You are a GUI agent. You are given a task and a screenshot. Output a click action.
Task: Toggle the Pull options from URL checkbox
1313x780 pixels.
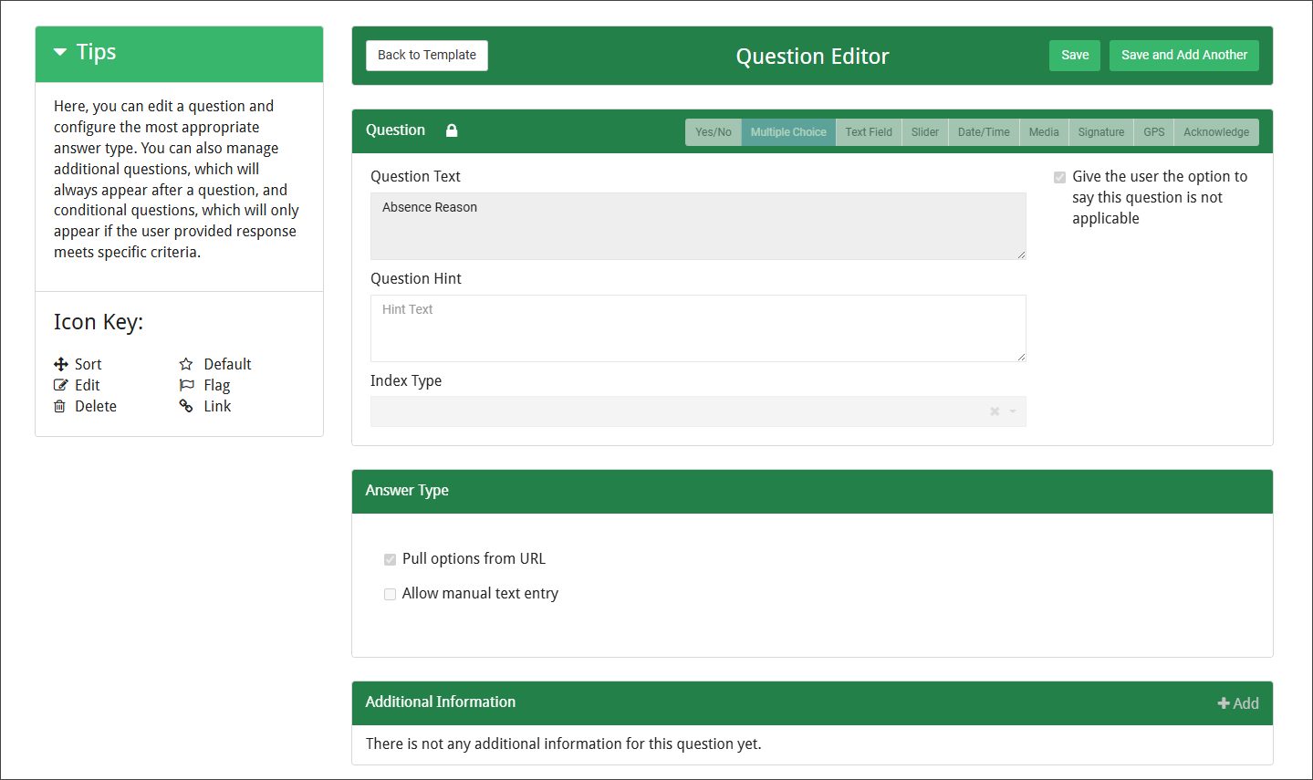(x=391, y=559)
